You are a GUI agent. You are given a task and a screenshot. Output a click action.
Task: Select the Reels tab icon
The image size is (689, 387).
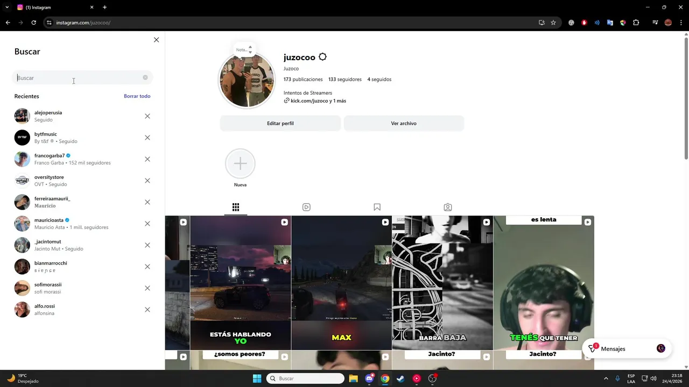[x=306, y=207]
